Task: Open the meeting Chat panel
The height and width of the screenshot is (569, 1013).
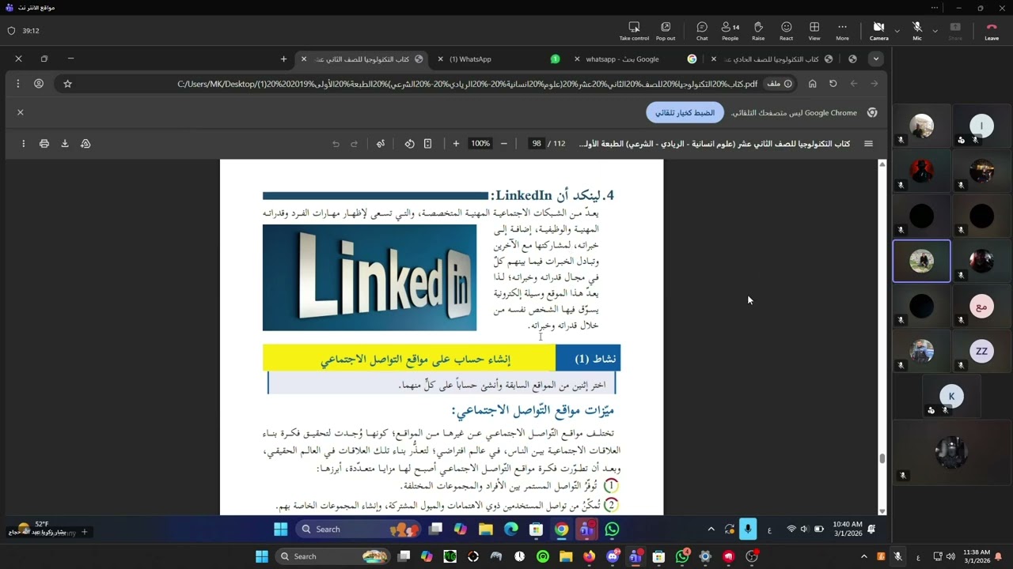Action: coord(702,31)
